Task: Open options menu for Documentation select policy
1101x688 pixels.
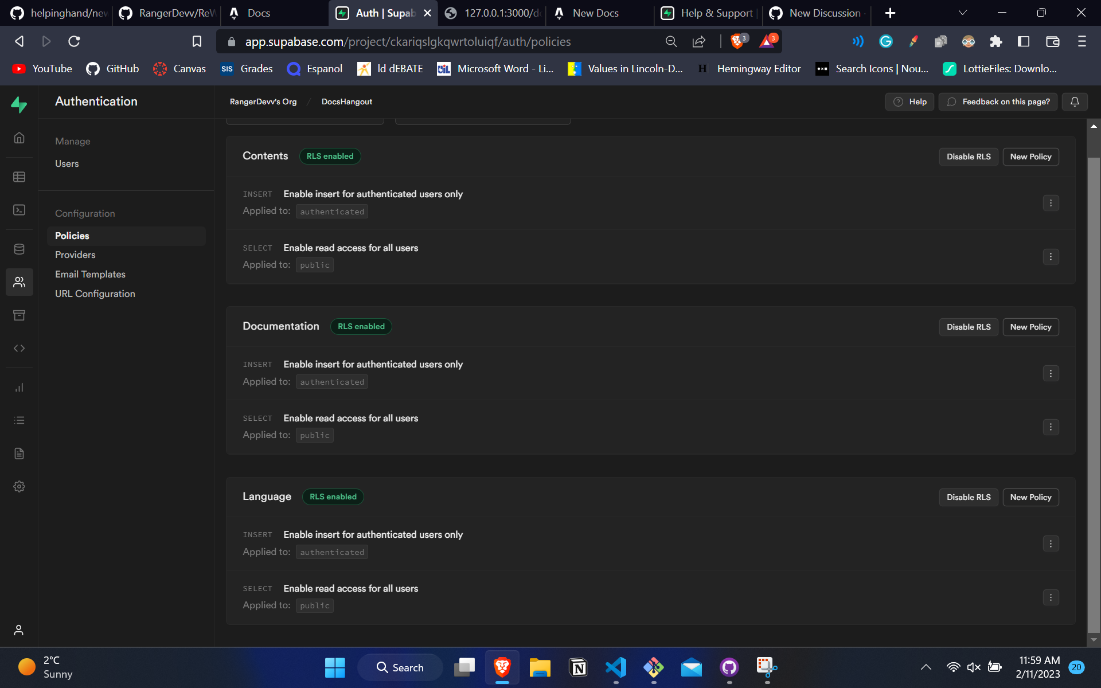Action: (1050, 427)
